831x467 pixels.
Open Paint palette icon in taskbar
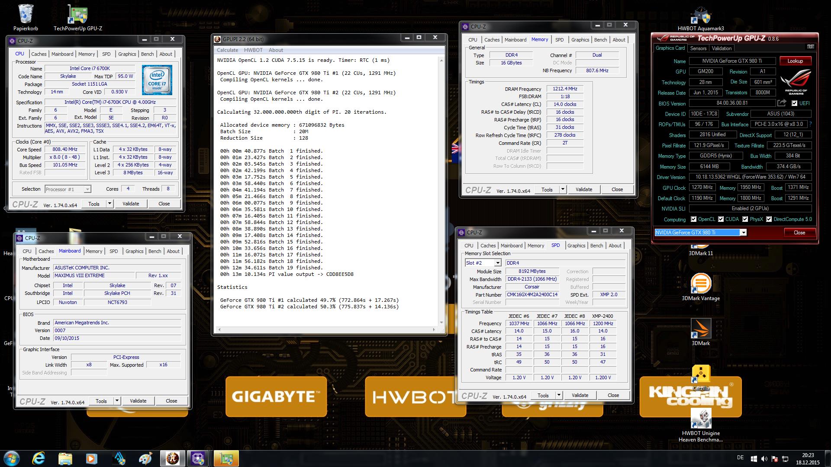coord(145,458)
